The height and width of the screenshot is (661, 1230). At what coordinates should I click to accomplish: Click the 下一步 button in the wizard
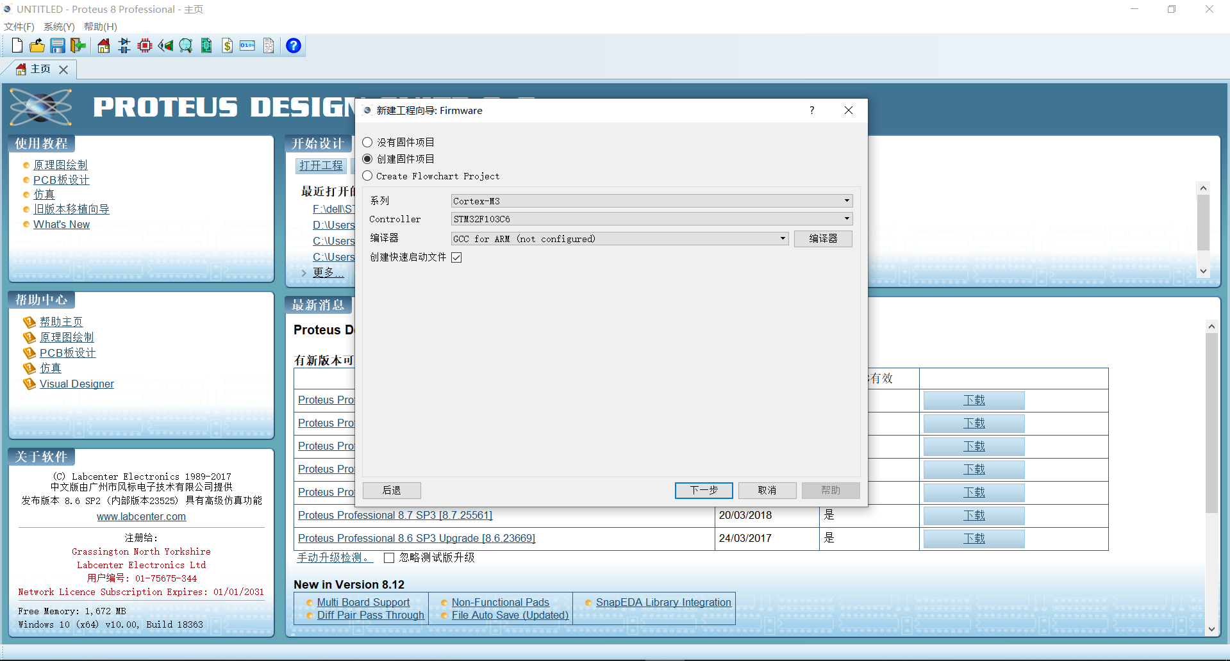[x=703, y=490]
